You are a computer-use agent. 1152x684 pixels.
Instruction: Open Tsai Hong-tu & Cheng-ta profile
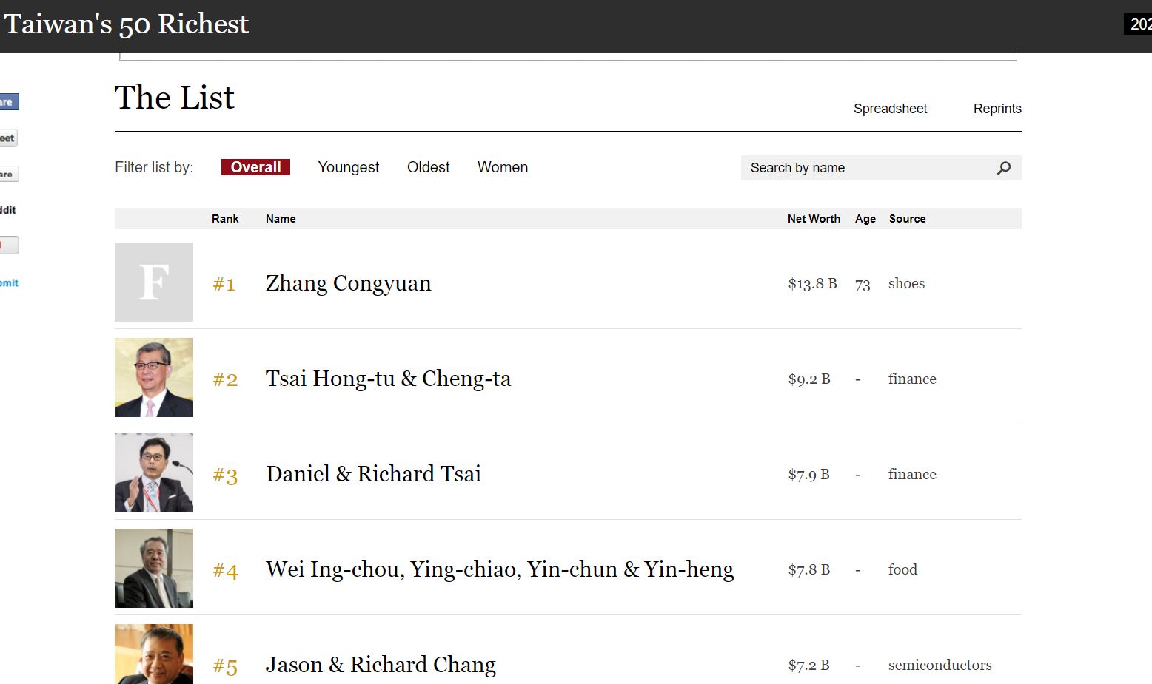[x=388, y=379]
